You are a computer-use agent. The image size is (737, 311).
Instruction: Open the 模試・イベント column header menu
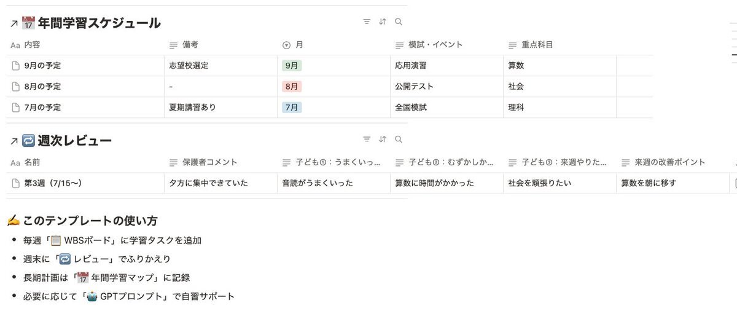point(446,45)
